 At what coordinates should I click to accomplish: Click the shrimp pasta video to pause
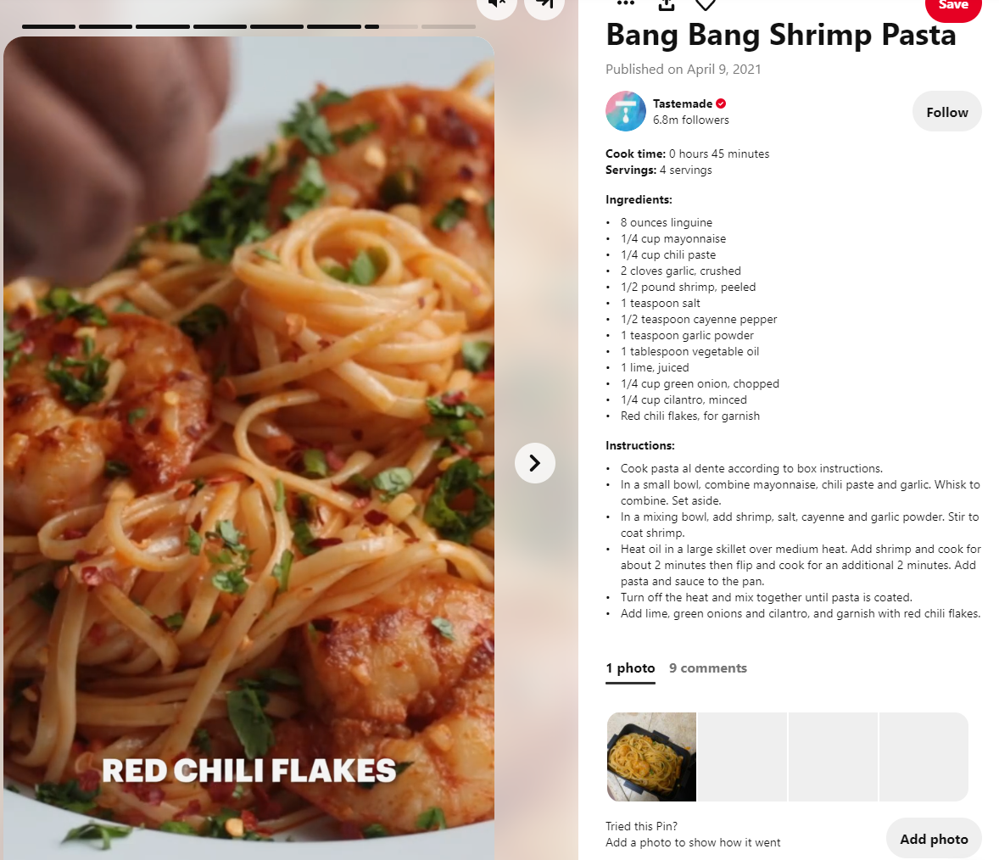[x=248, y=446]
